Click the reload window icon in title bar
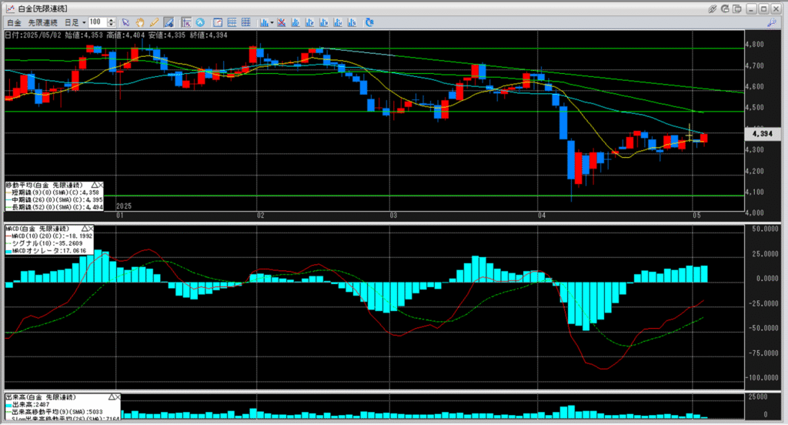Viewport: 788px width, 425px height. [x=725, y=8]
